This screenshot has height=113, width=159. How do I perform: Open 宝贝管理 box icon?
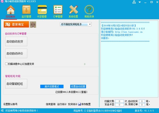pyautogui.click(x=26, y=10)
